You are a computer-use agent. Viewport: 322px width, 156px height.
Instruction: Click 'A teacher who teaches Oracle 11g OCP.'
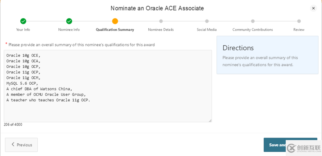[x=48, y=100]
